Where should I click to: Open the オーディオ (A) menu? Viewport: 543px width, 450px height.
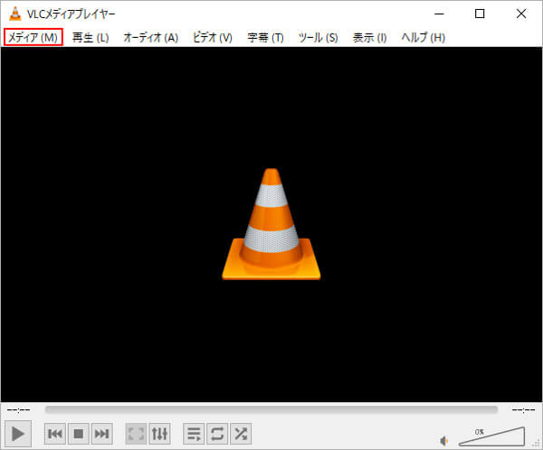point(151,37)
